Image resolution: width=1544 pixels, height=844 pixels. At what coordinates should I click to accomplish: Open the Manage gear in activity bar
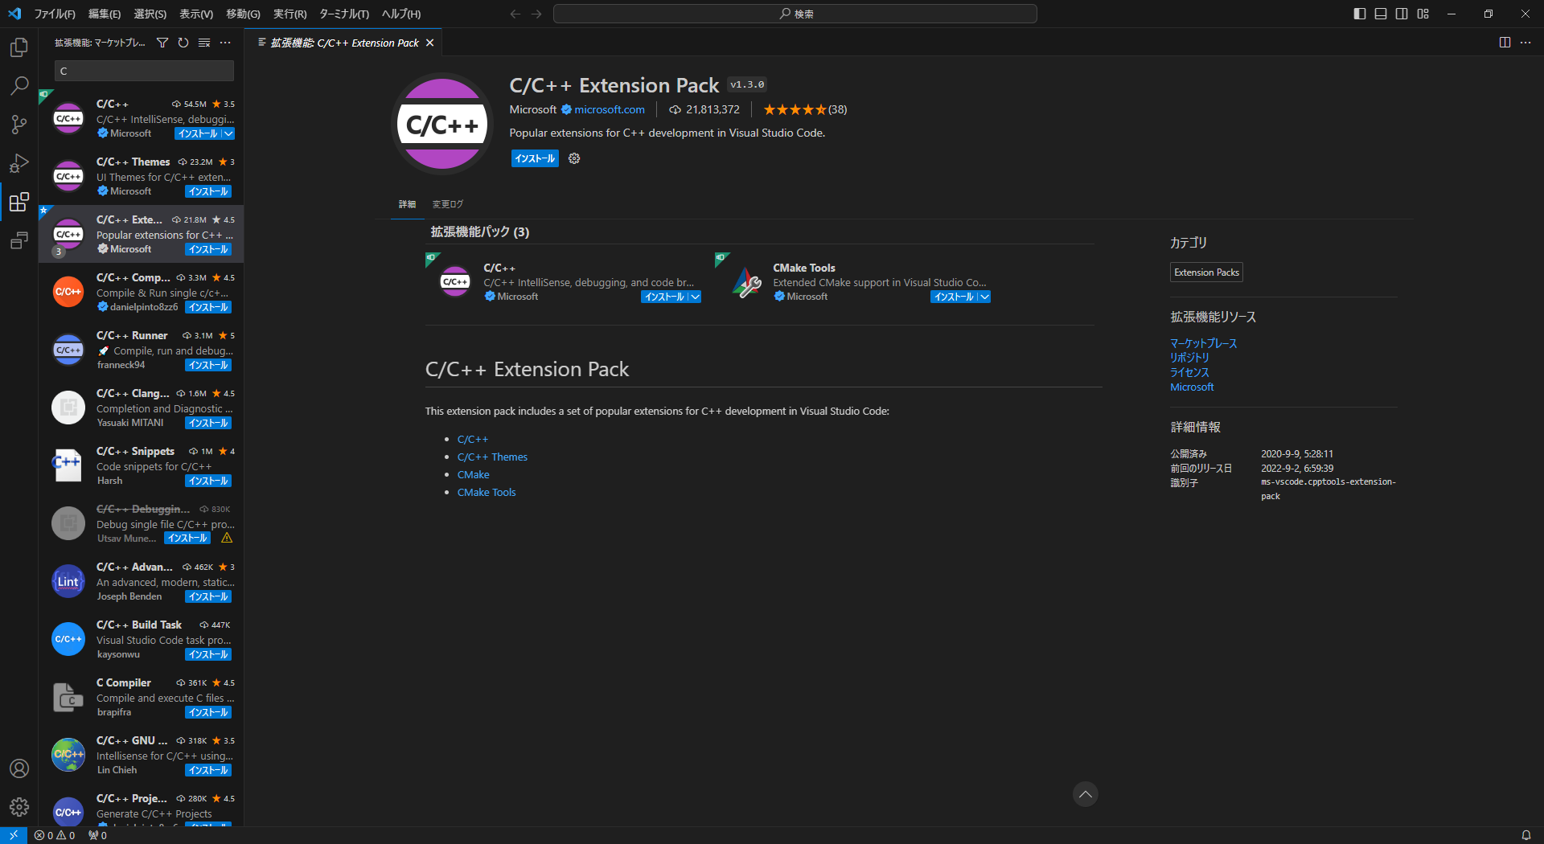[x=19, y=807]
